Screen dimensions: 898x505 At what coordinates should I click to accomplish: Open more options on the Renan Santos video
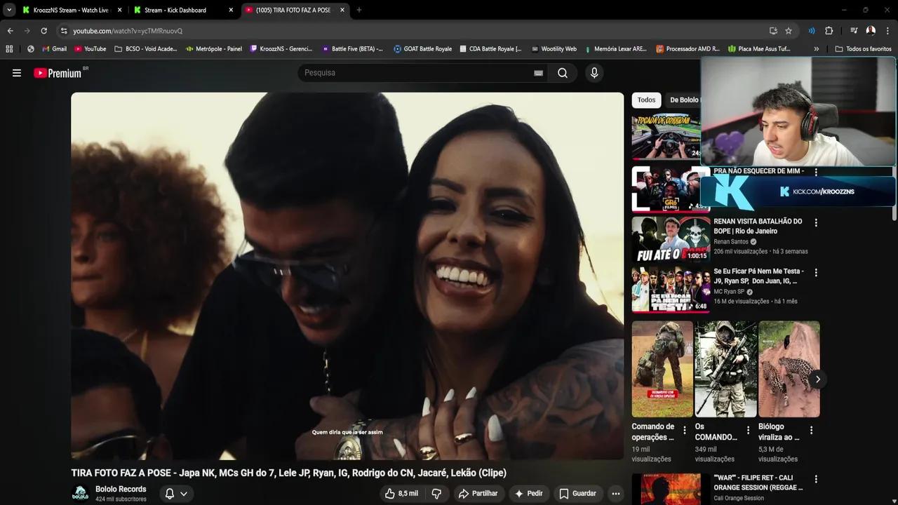pos(816,222)
